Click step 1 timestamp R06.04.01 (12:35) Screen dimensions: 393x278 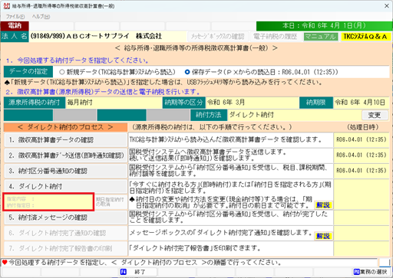click(x=362, y=139)
